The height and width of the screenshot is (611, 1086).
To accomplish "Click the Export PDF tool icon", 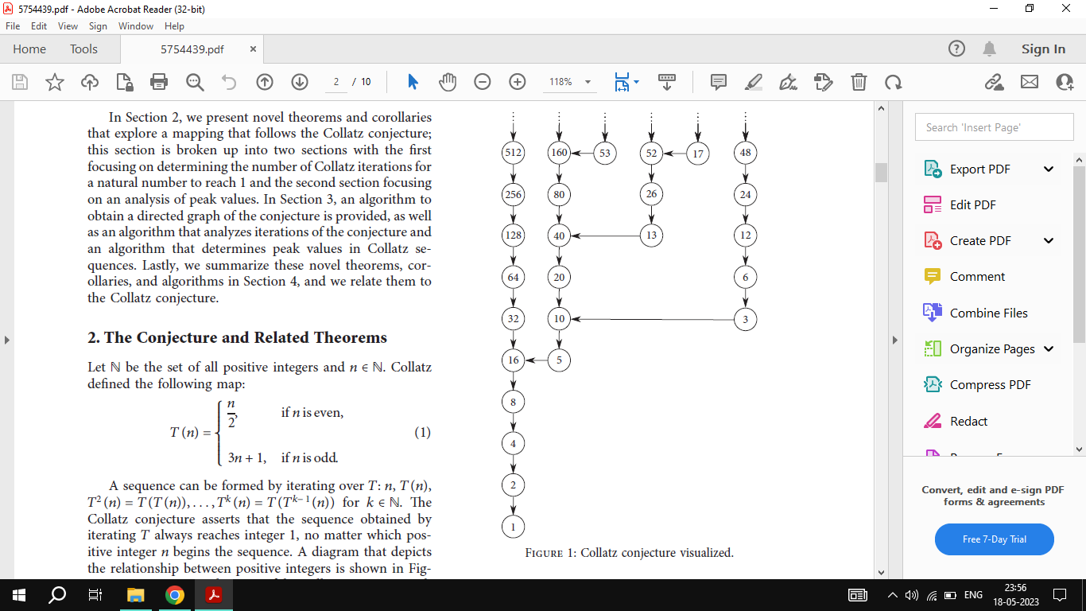I will point(933,169).
